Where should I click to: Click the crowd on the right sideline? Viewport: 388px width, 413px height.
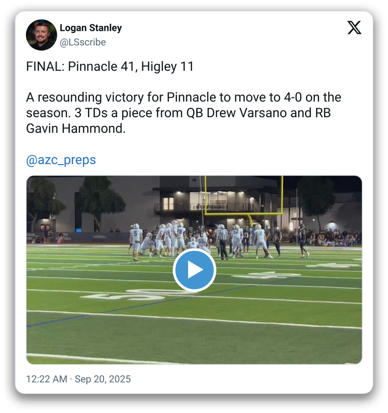click(332, 237)
